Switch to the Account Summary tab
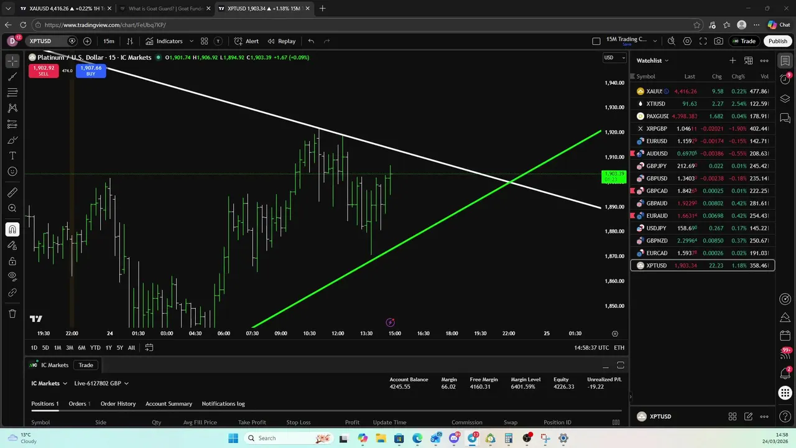 pyautogui.click(x=169, y=404)
